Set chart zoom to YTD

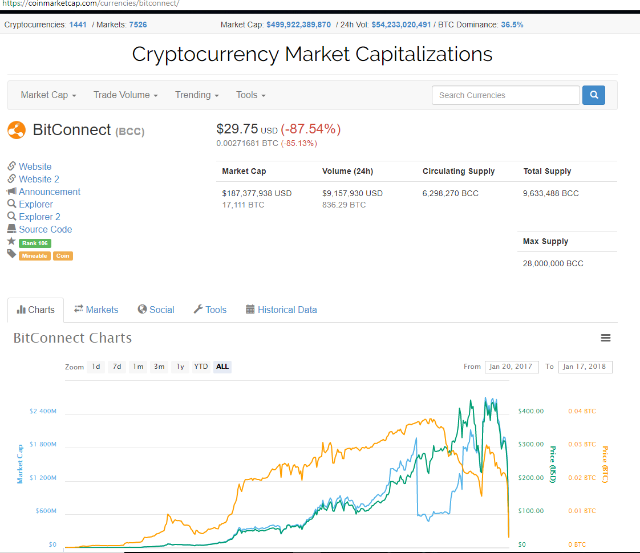click(201, 367)
